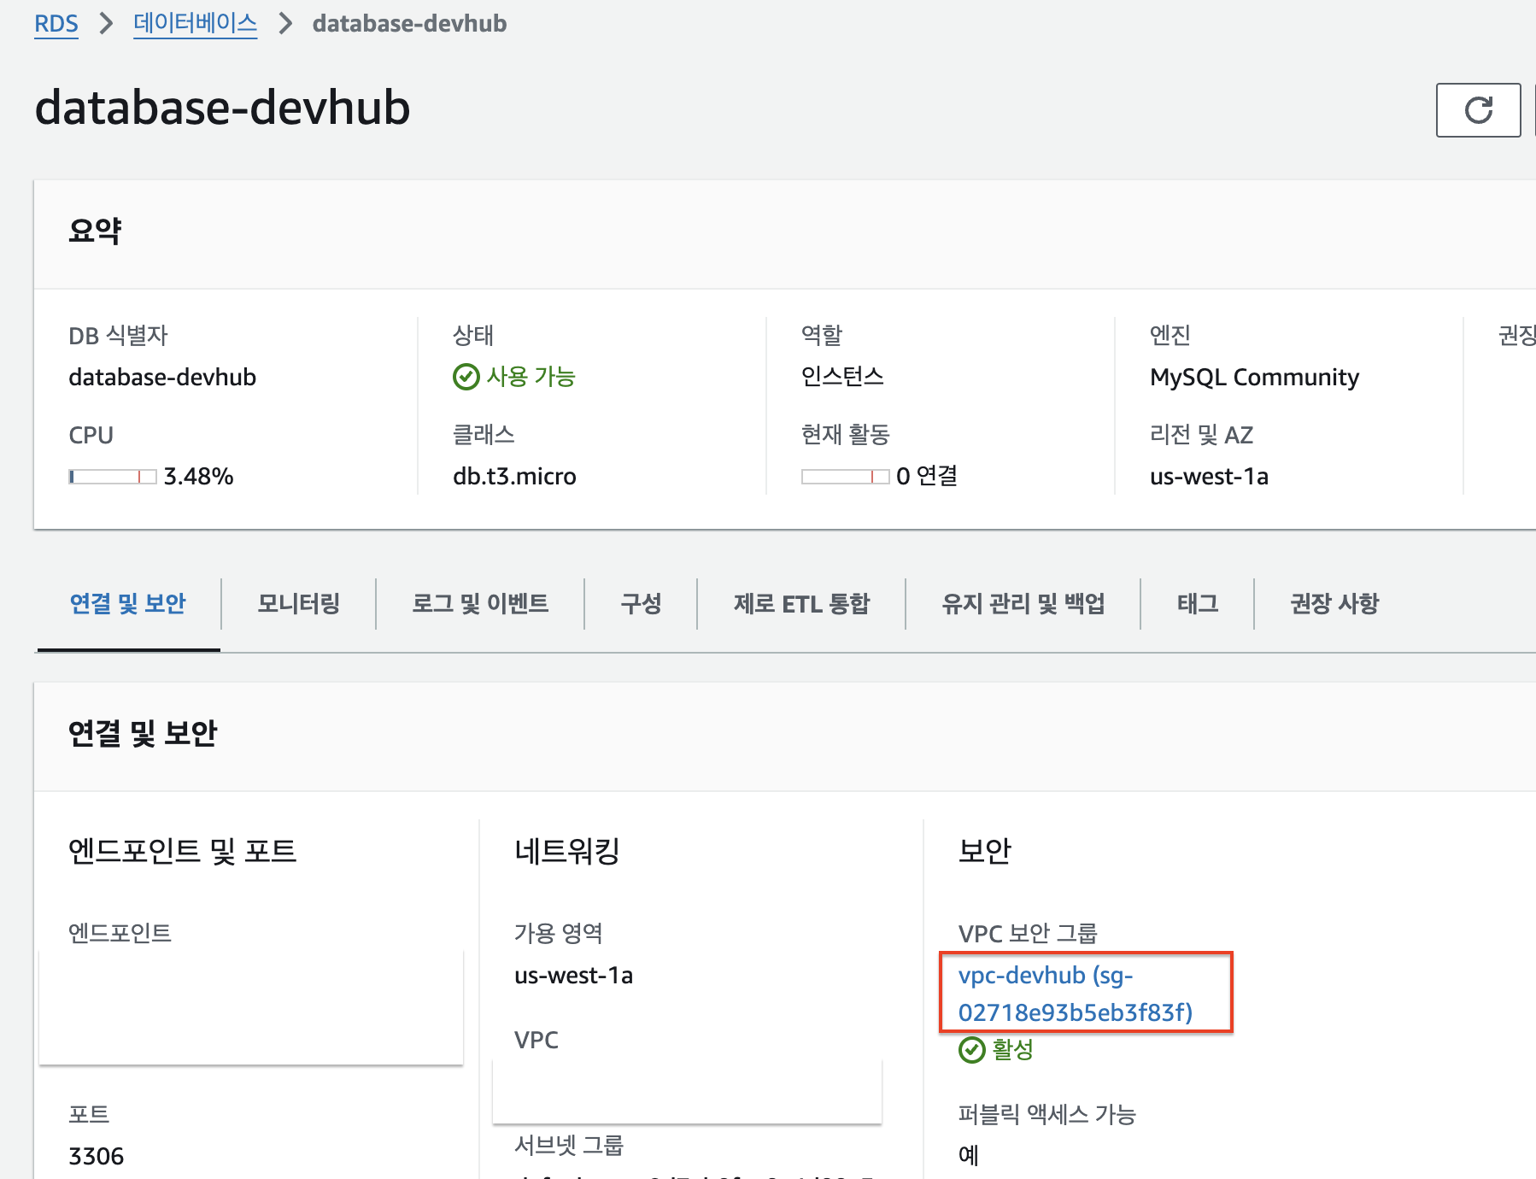Click the 사용 가능 status text
The image size is (1536, 1179).
[x=531, y=377]
